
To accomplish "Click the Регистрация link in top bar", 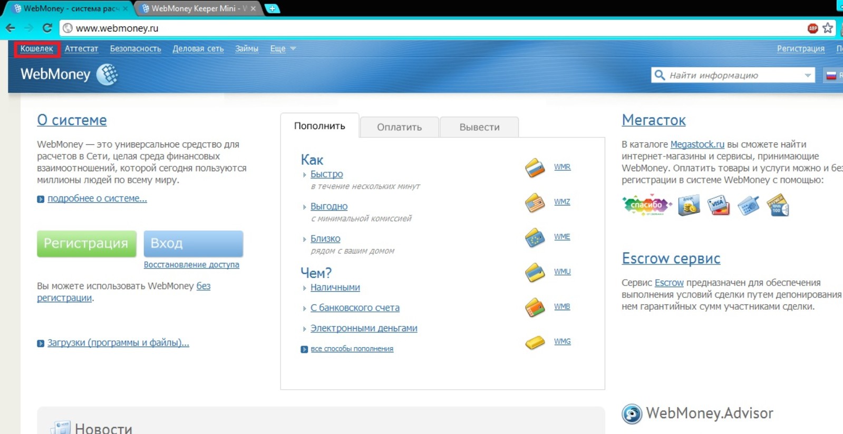I will (800, 48).
